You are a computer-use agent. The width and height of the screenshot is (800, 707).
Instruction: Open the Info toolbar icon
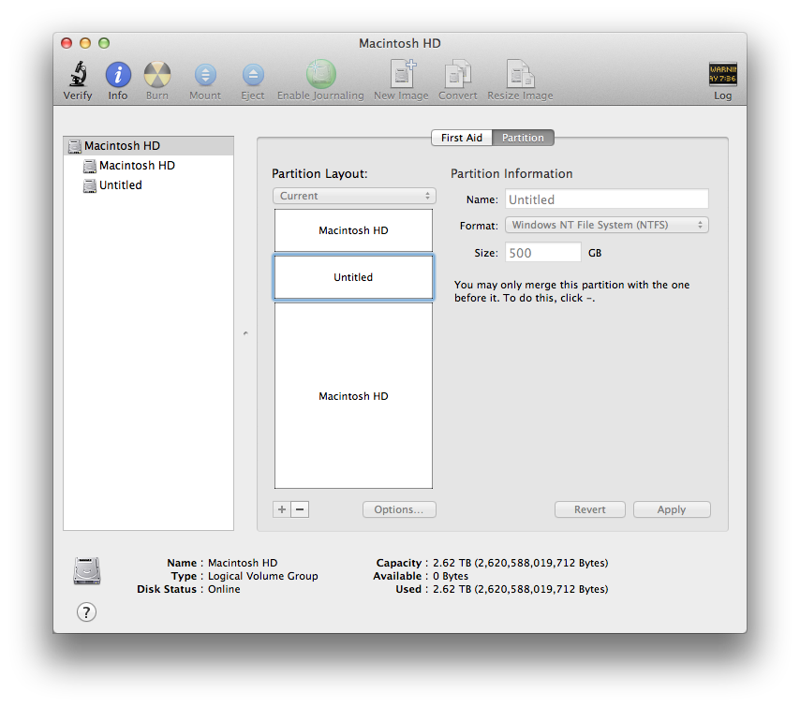[118, 75]
